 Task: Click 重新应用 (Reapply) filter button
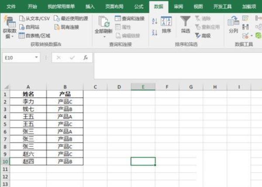point(207,27)
